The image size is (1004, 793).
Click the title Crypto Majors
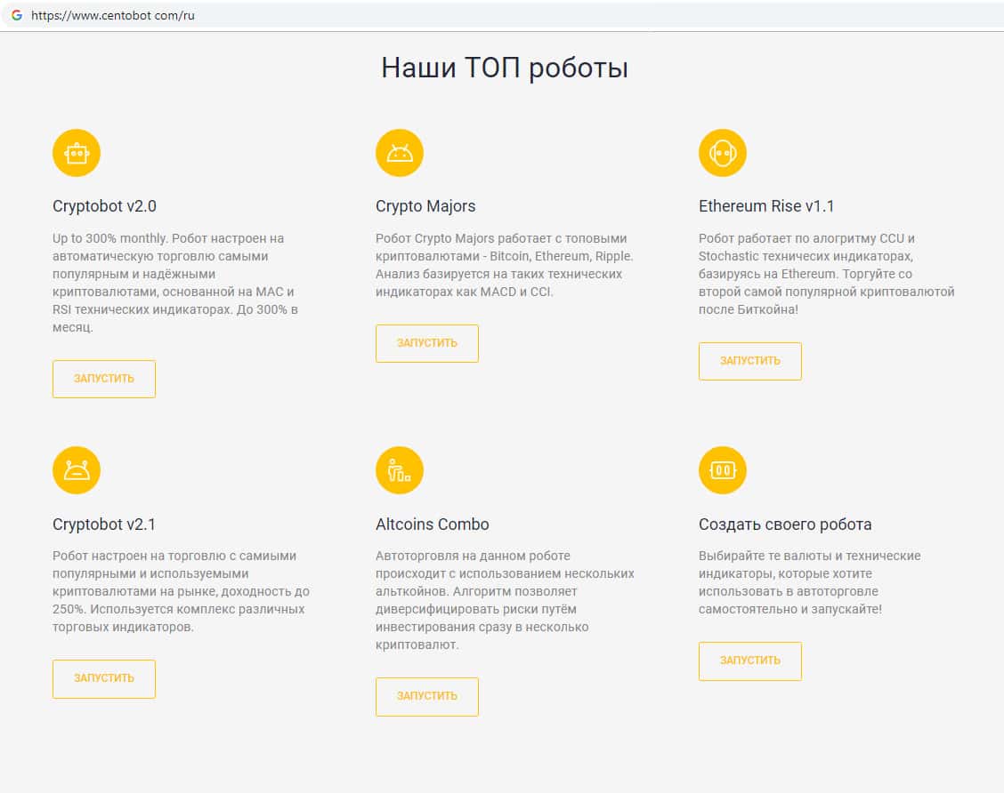pos(425,206)
